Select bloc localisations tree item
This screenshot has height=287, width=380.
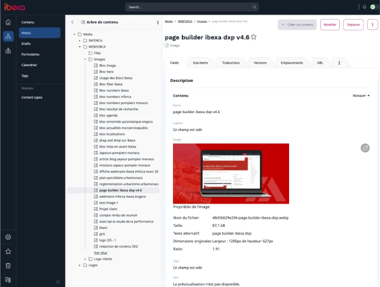pyautogui.click(x=112, y=134)
